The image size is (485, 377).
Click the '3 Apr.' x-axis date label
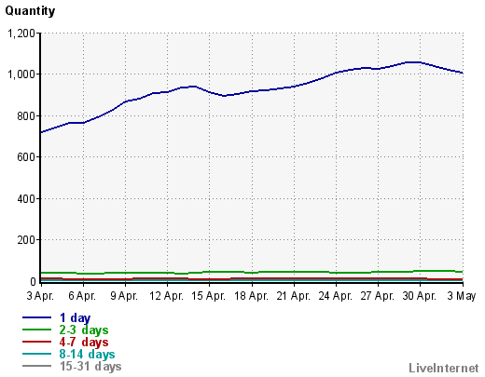[40, 296]
